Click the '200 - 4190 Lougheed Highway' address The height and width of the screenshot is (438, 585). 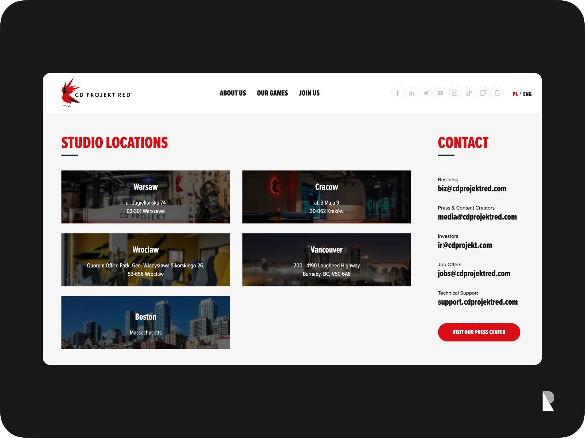pyautogui.click(x=327, y=266)
